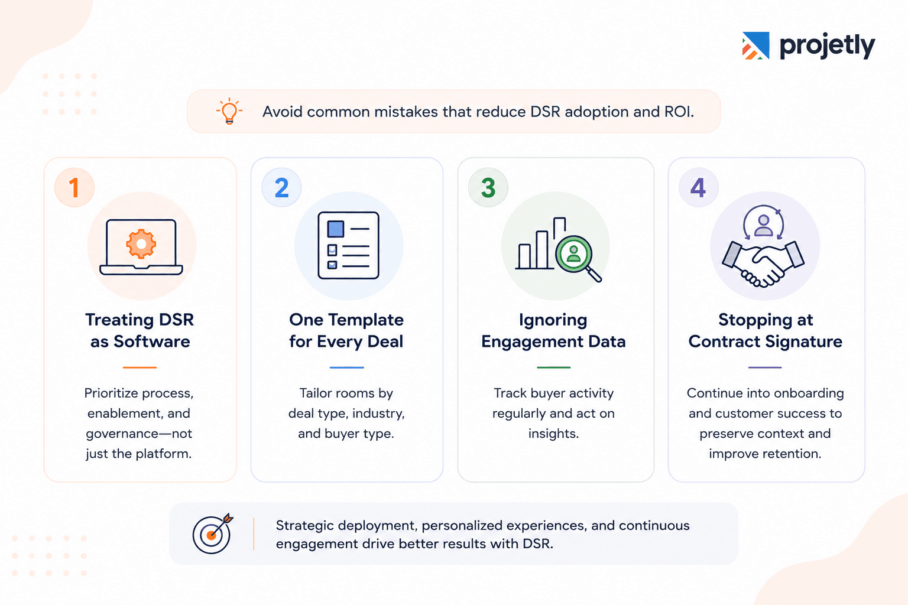Click the target with arrow icon
The height and width of the screenshot is (605, 908).
[x=213, y=534]
